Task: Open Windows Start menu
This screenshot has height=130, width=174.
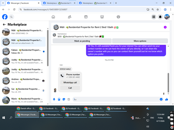Action: pyautogui.click(x=3, y=118)
